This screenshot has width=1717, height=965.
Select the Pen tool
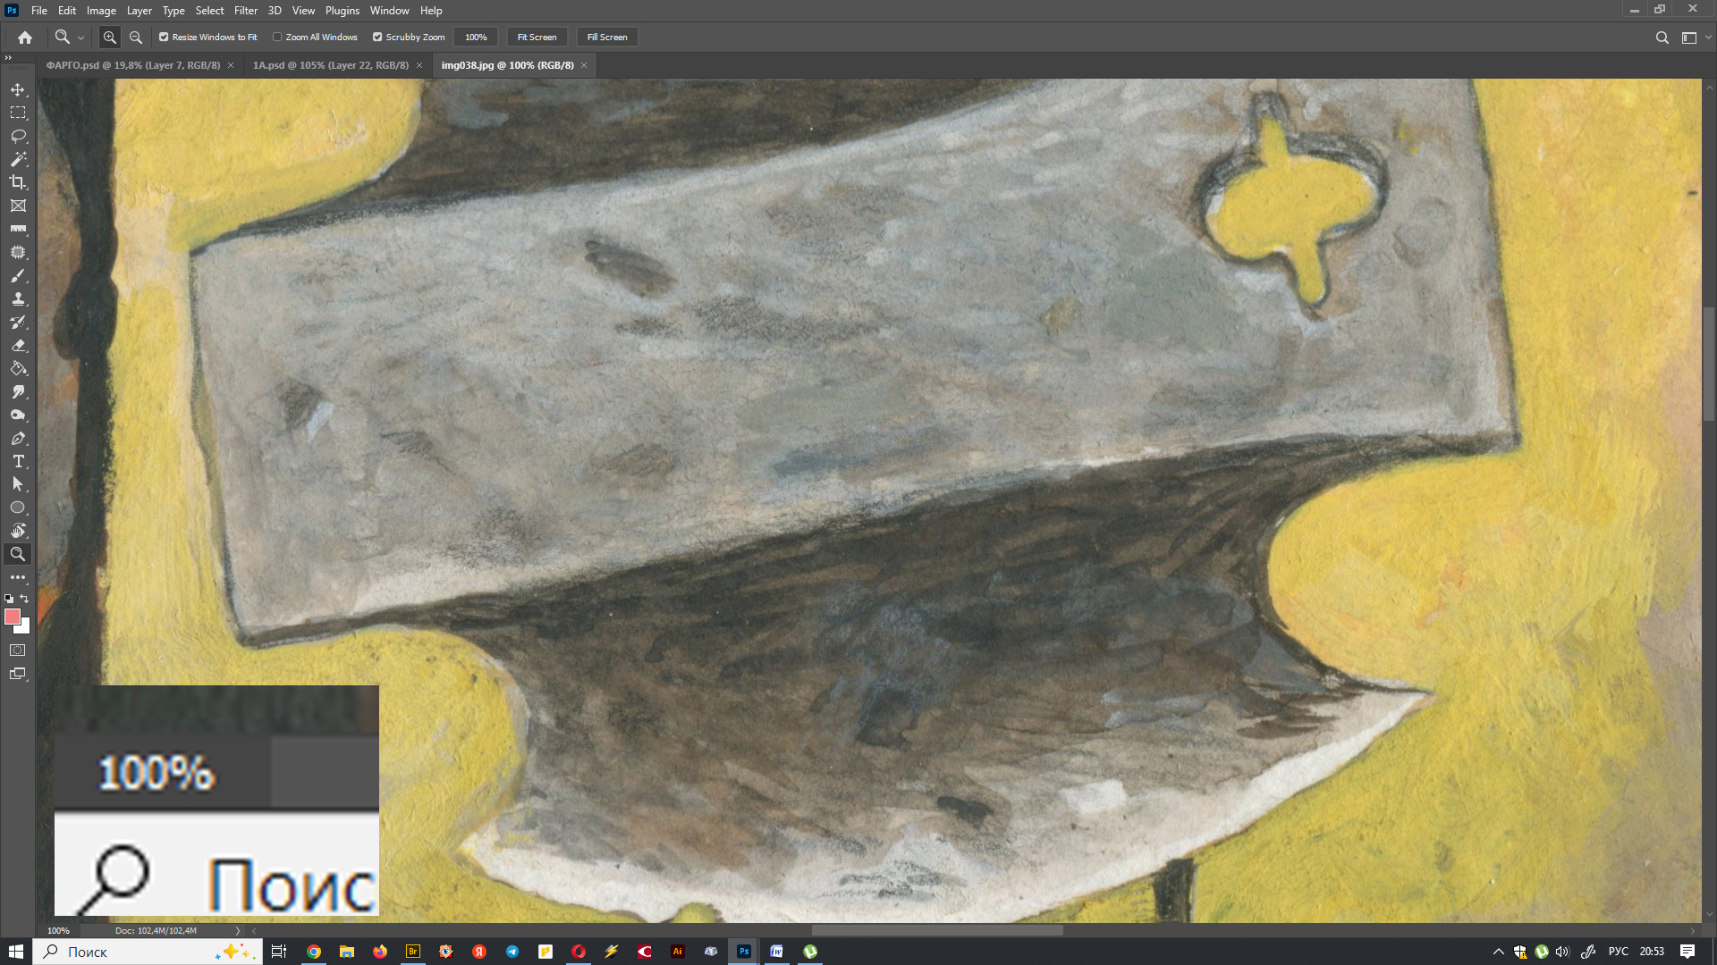pyautogui.click(x=18, y=438)
